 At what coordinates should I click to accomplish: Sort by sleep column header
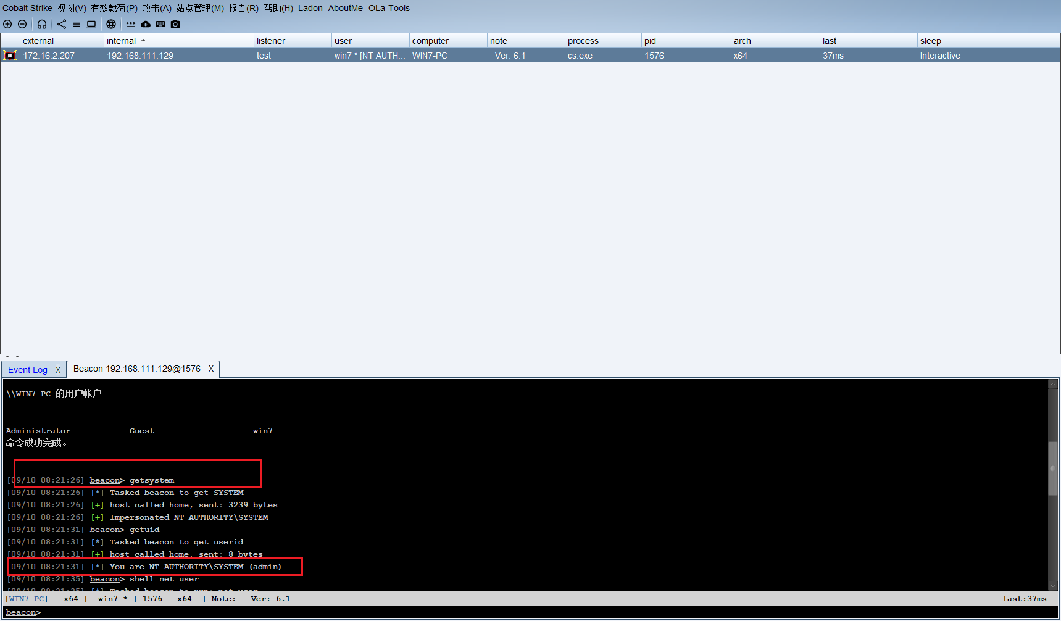click(x=989, y=41)
